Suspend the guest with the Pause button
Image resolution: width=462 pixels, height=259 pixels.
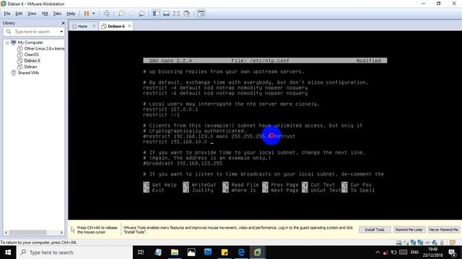(87, 14)
